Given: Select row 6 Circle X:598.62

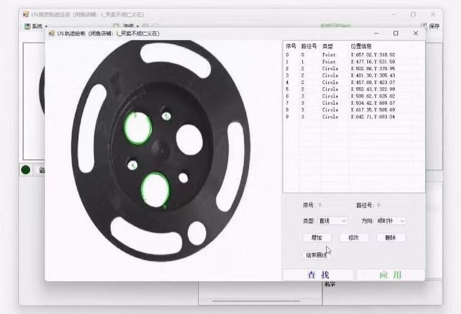Looking at the screenshot, I should [354, 96].
